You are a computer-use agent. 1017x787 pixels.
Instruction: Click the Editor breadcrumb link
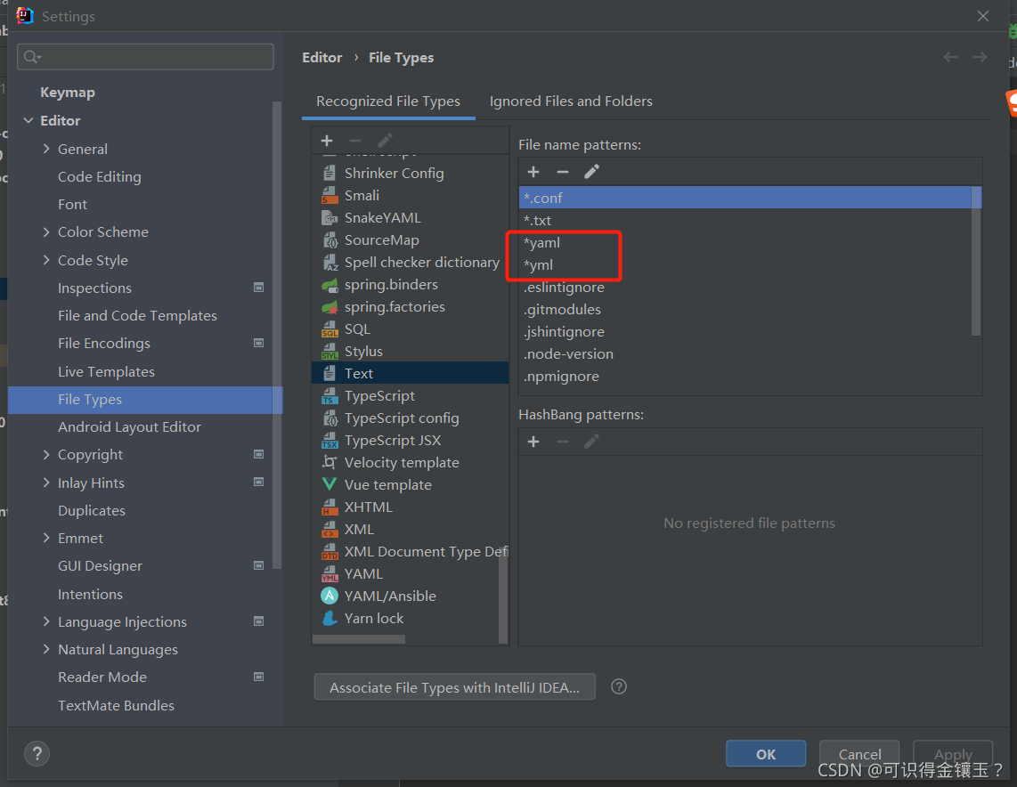click(x=321, y=58)
